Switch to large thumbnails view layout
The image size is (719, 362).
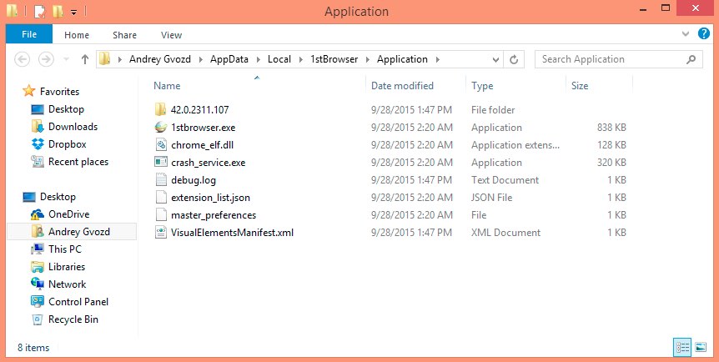point(699,347)
